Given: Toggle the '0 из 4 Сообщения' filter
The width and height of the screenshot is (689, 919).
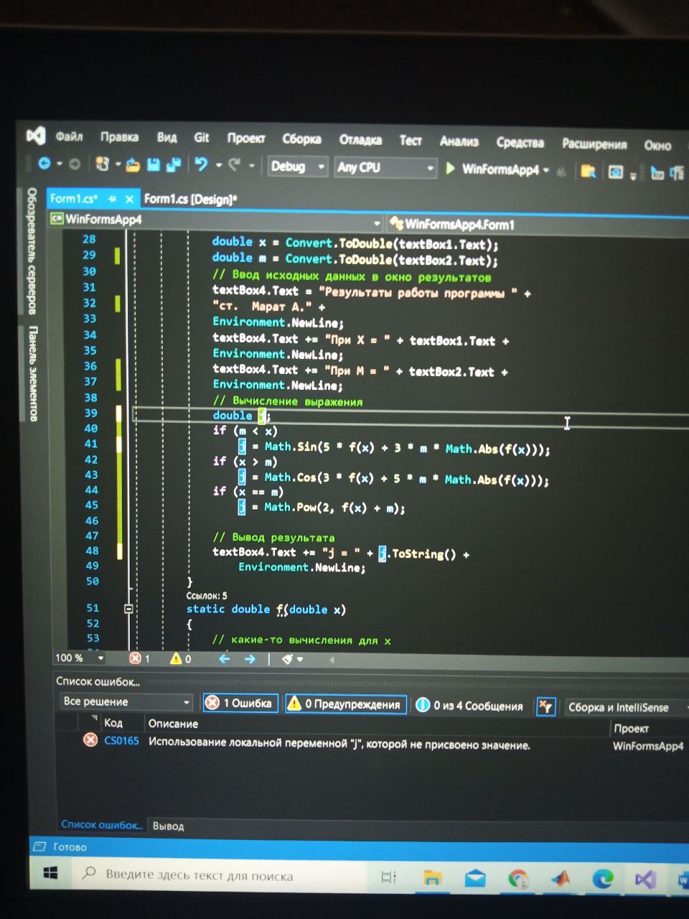Looking at the screenshot, I should point(470,706).
